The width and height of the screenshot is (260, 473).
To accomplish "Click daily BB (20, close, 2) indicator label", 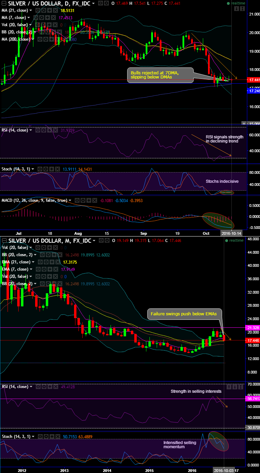I will click(17, 32).
